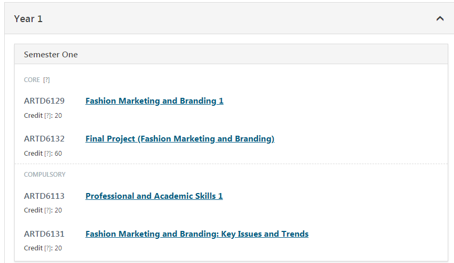Screen dimensions: 454x263
Task: Open the help [?] next to CORE
Action: [x=46, y=80]
